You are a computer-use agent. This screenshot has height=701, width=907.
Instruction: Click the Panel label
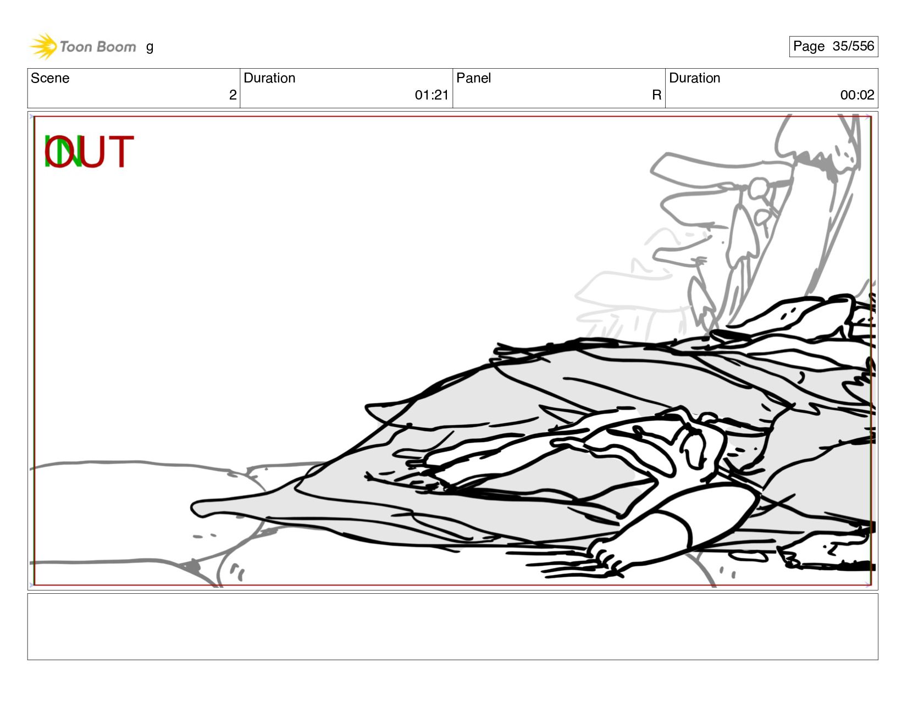pos(473,78)
